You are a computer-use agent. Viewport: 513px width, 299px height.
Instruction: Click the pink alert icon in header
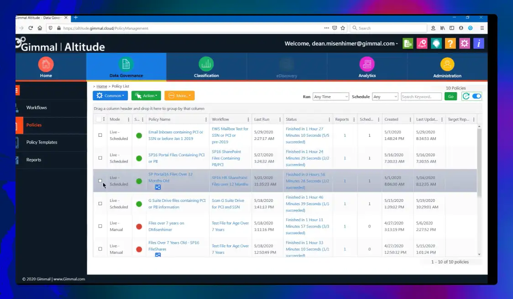(x=422, y=43)
